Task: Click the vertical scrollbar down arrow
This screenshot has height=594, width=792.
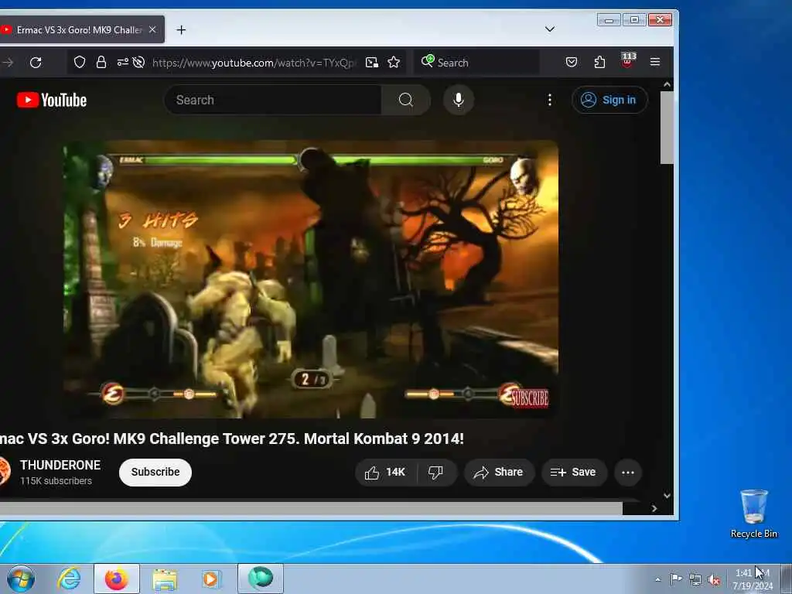Action: [x=667, y=496]
